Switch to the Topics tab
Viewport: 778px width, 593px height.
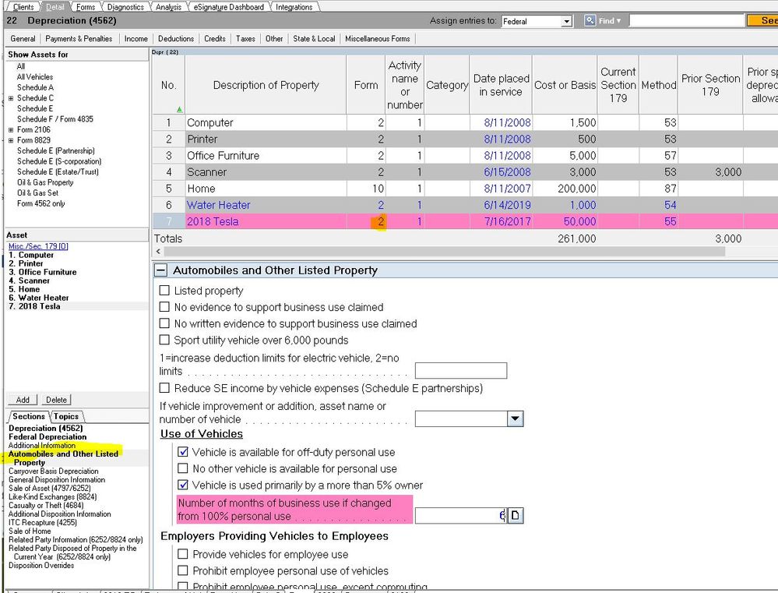(x=66, y=417)
